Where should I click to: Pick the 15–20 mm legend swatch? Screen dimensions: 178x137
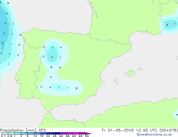pos(44,133)
